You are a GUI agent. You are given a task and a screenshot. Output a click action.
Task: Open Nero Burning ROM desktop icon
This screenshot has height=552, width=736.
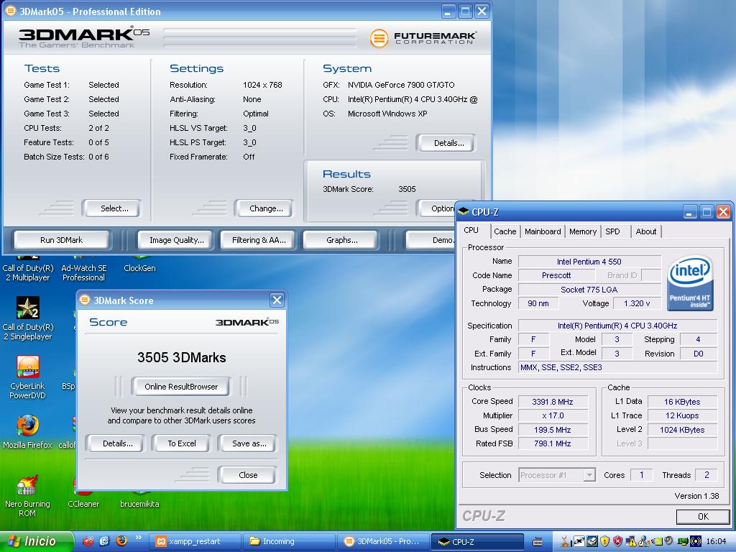point(27,485)
